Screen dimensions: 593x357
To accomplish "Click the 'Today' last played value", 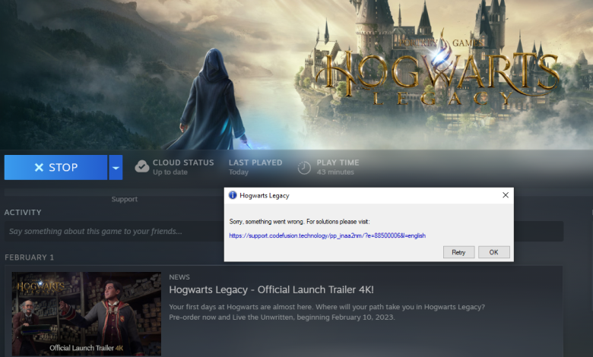I will (239, 172).
